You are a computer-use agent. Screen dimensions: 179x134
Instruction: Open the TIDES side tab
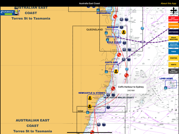(x=173, y=51)
